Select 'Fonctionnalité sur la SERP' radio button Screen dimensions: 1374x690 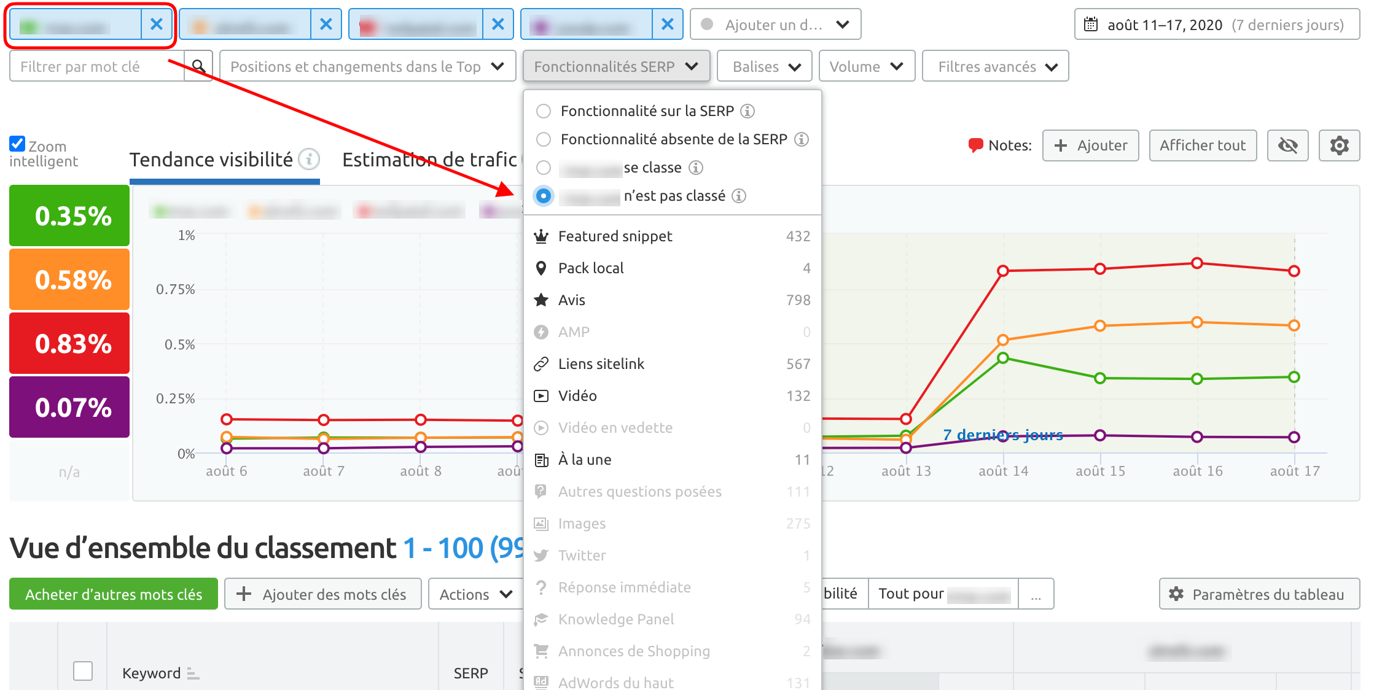point(544,111)
